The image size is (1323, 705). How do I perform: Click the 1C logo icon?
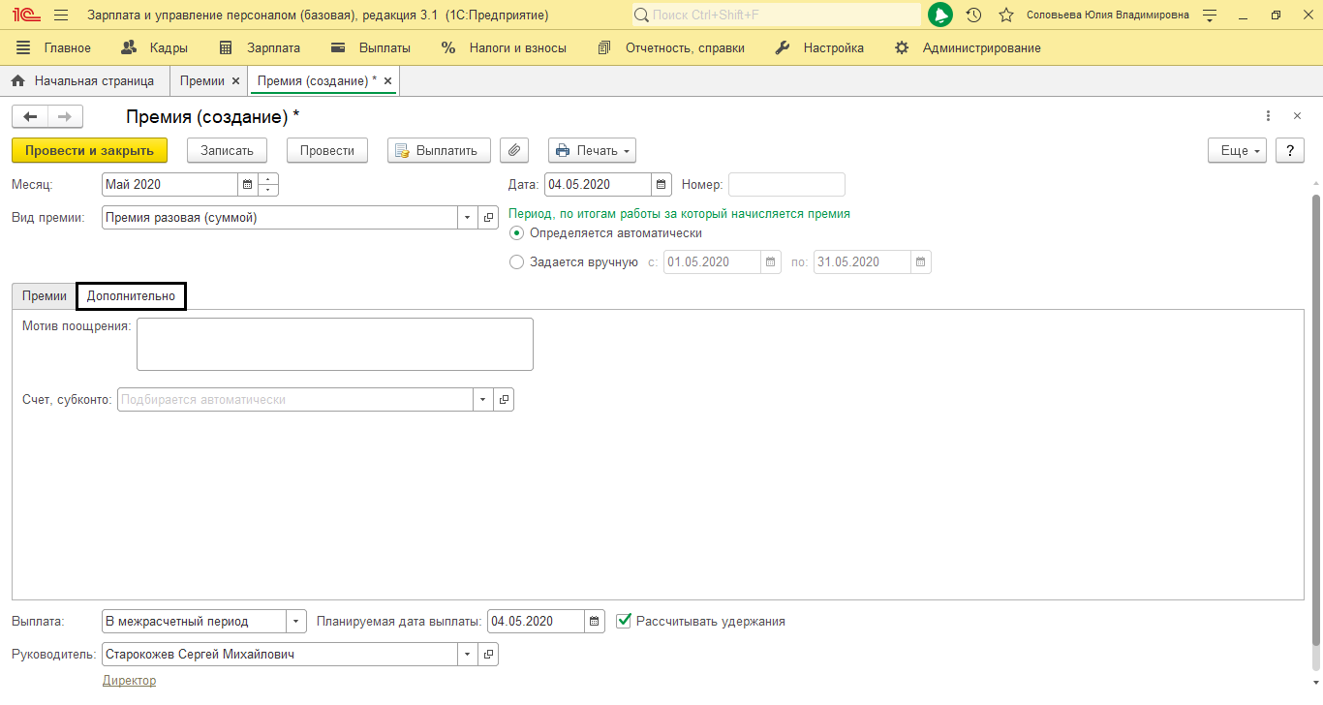[x=24, y=15]
